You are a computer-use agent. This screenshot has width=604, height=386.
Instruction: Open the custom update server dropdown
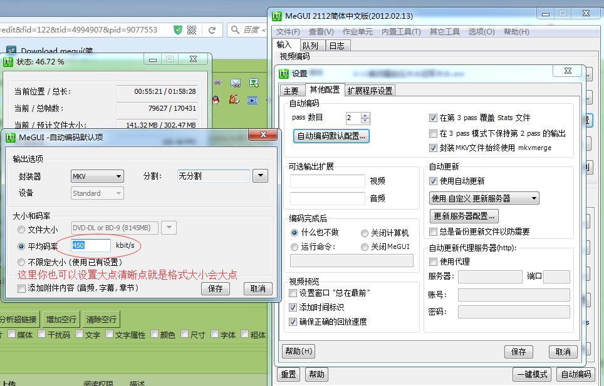coord(484,198)
